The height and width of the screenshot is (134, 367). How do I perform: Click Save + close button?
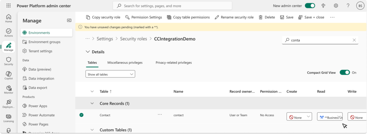coord(311,17)
